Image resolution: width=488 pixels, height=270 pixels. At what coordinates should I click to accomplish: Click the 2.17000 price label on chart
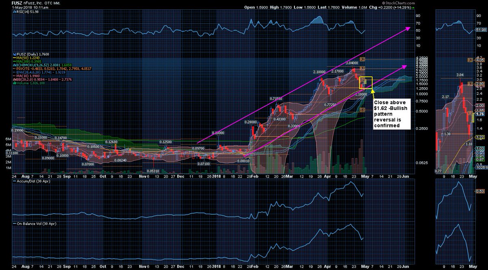(x=338, y=71)
